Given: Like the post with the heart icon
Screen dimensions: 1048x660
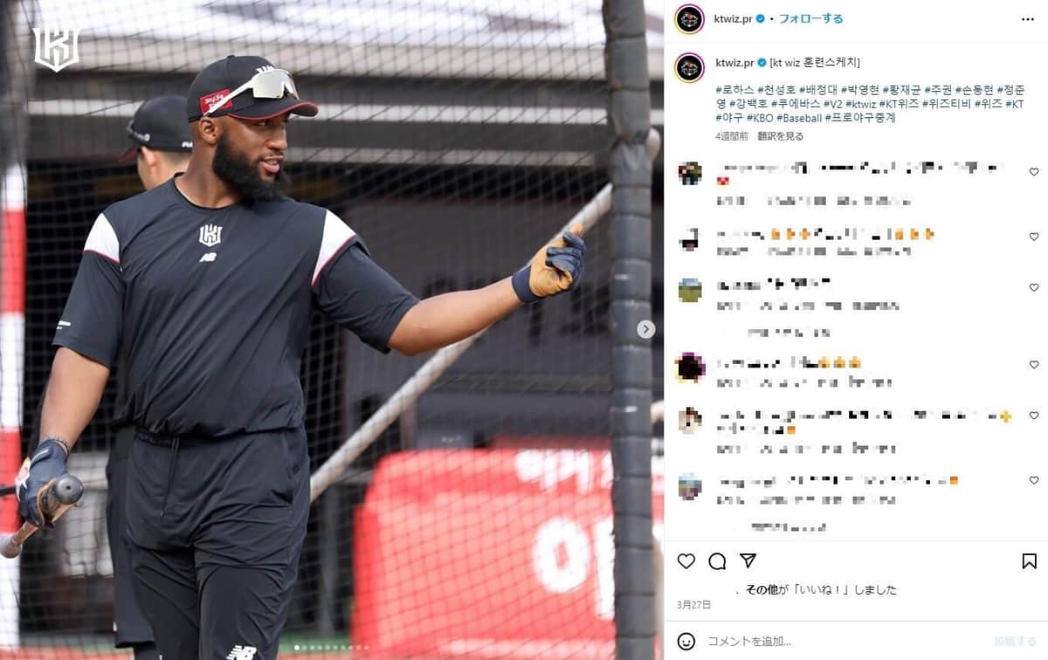Looking at the screenshot, I should pos(686,561).
